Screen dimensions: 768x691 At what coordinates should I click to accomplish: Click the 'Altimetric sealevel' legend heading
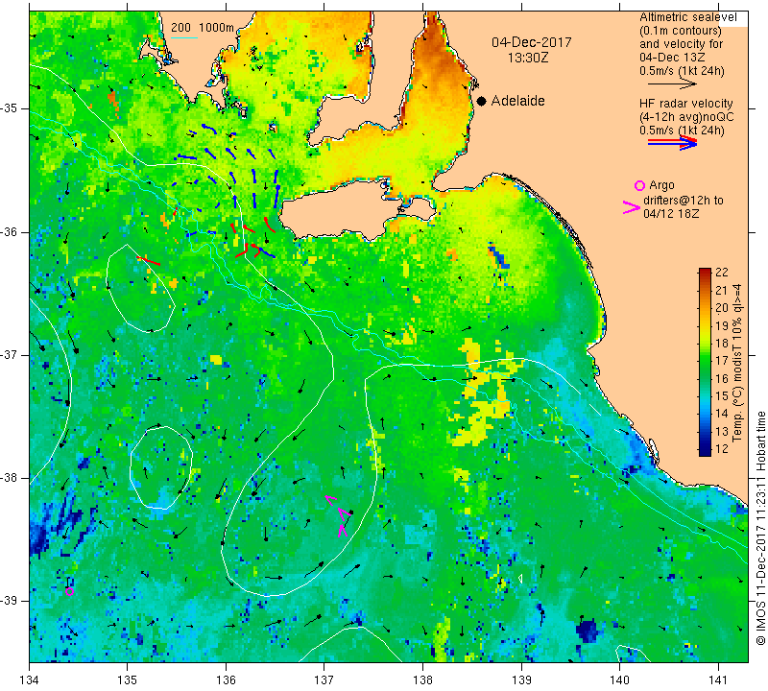point(687,17)
